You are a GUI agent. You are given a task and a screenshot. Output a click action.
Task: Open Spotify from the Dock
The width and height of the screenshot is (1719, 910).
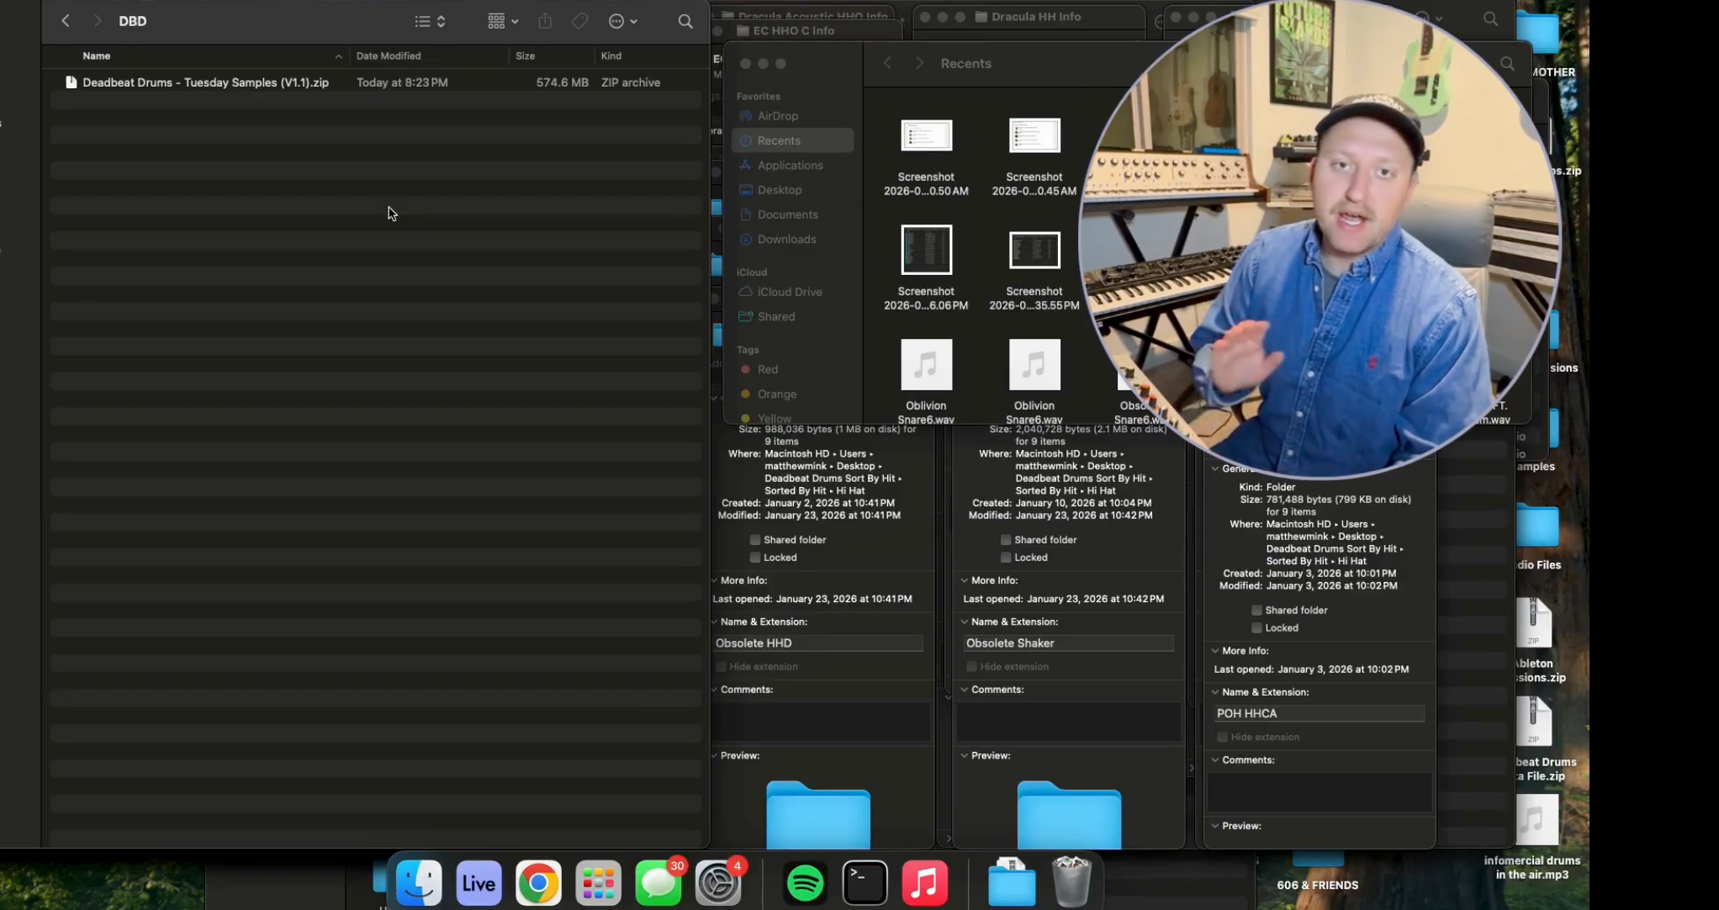pos(805,883)
